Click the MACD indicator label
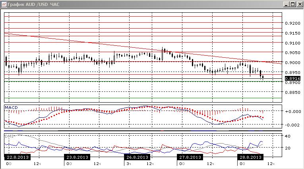The height and width of the screenshot is (169, 304). (11, 107)
